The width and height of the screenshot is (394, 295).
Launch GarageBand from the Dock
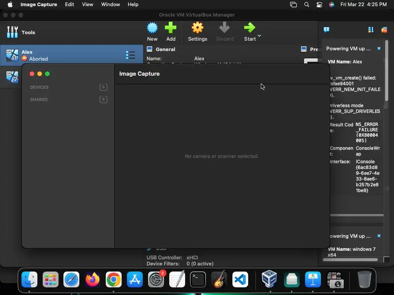[219, 279]
